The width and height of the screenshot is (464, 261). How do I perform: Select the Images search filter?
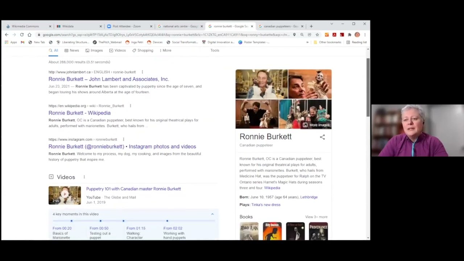(94, 50)
